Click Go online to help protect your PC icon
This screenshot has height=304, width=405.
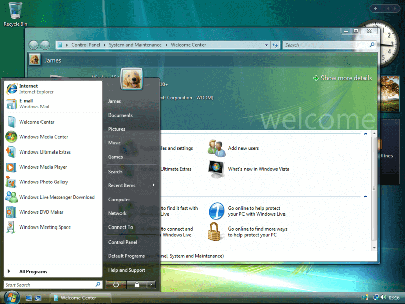(217, 211)
